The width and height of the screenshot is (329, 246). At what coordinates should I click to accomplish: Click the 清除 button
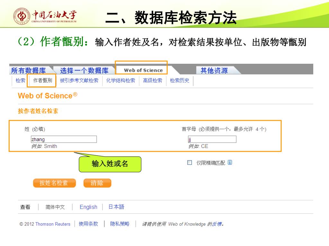click(97, 183)
